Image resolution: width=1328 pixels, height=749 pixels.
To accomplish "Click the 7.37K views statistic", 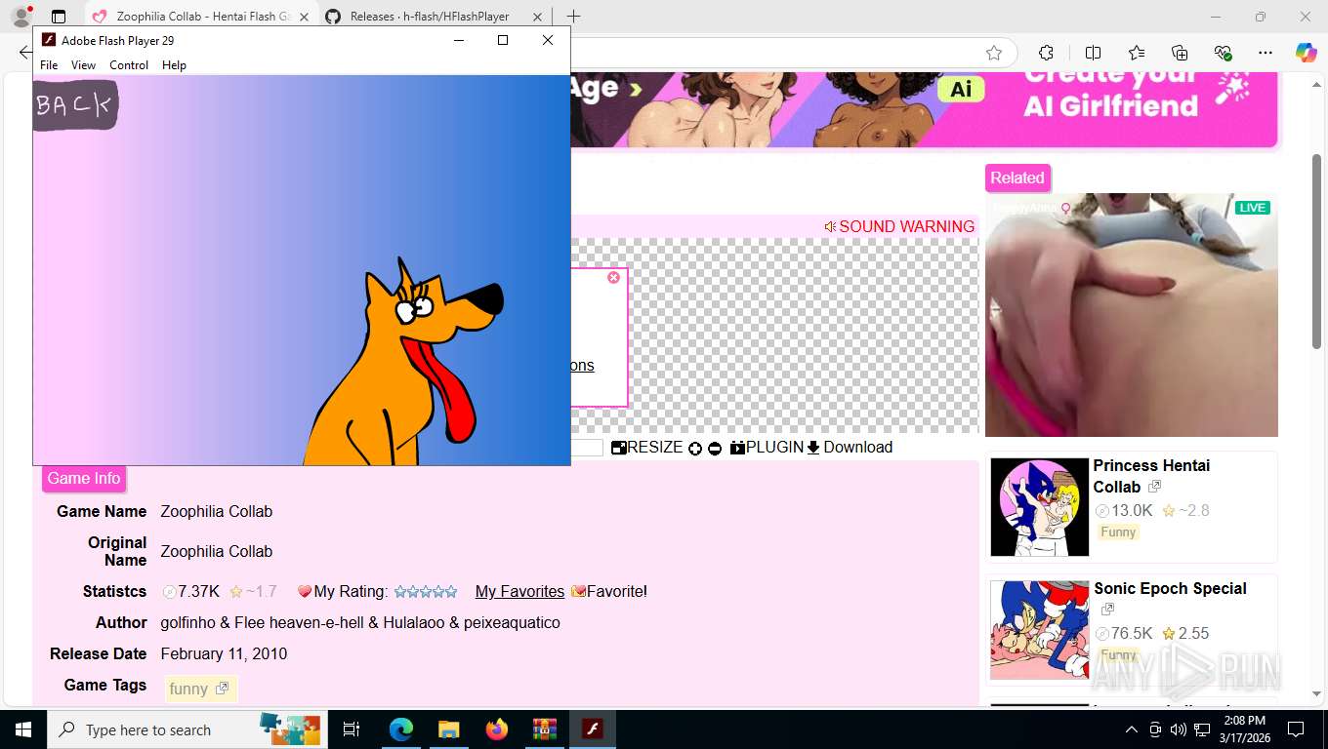I will [191, 592].
